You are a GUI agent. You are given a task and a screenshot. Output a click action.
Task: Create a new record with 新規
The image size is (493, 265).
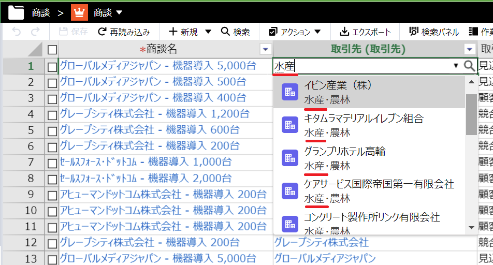click(x=183, y=32)
